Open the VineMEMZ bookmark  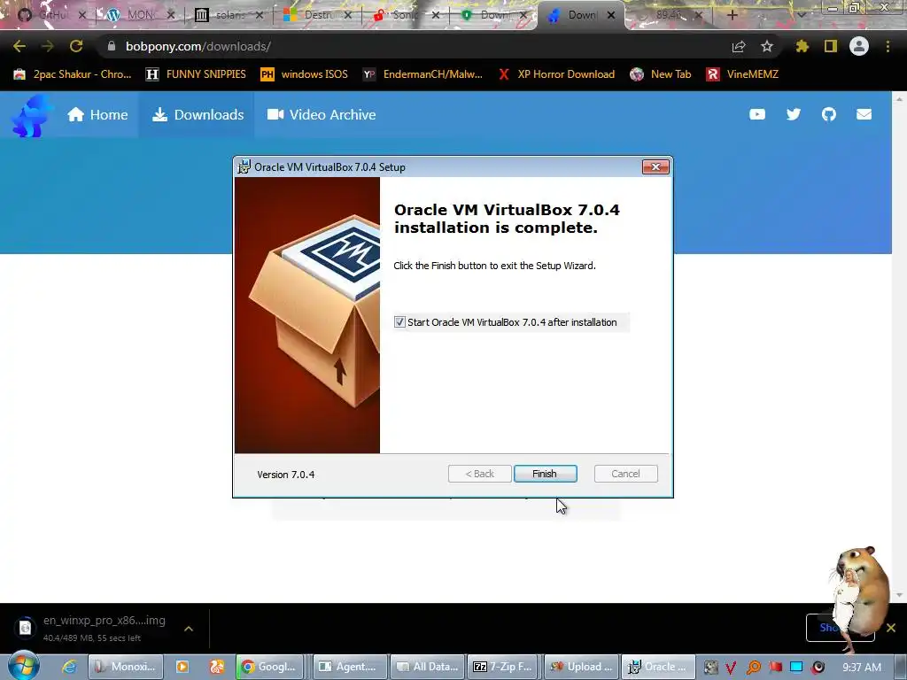(743, 74)
